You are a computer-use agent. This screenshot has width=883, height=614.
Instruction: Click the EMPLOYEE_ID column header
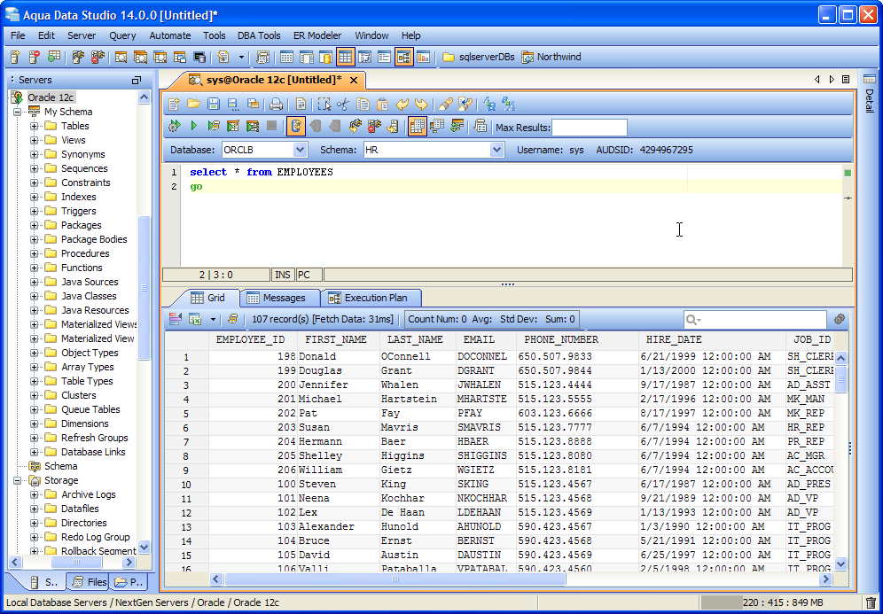[250, 339]
